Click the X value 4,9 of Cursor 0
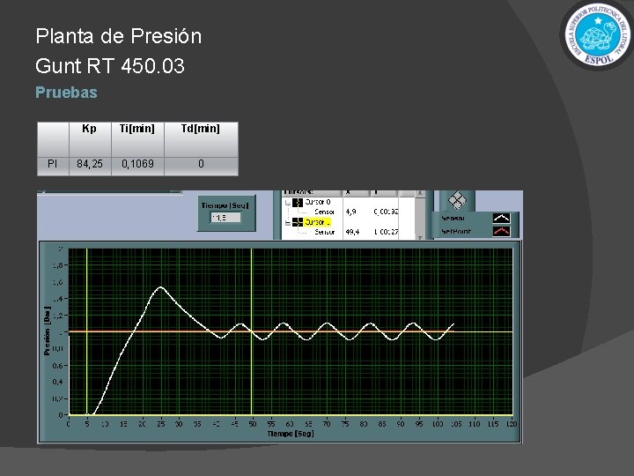 pyautogui.click(x=350, y=212)
